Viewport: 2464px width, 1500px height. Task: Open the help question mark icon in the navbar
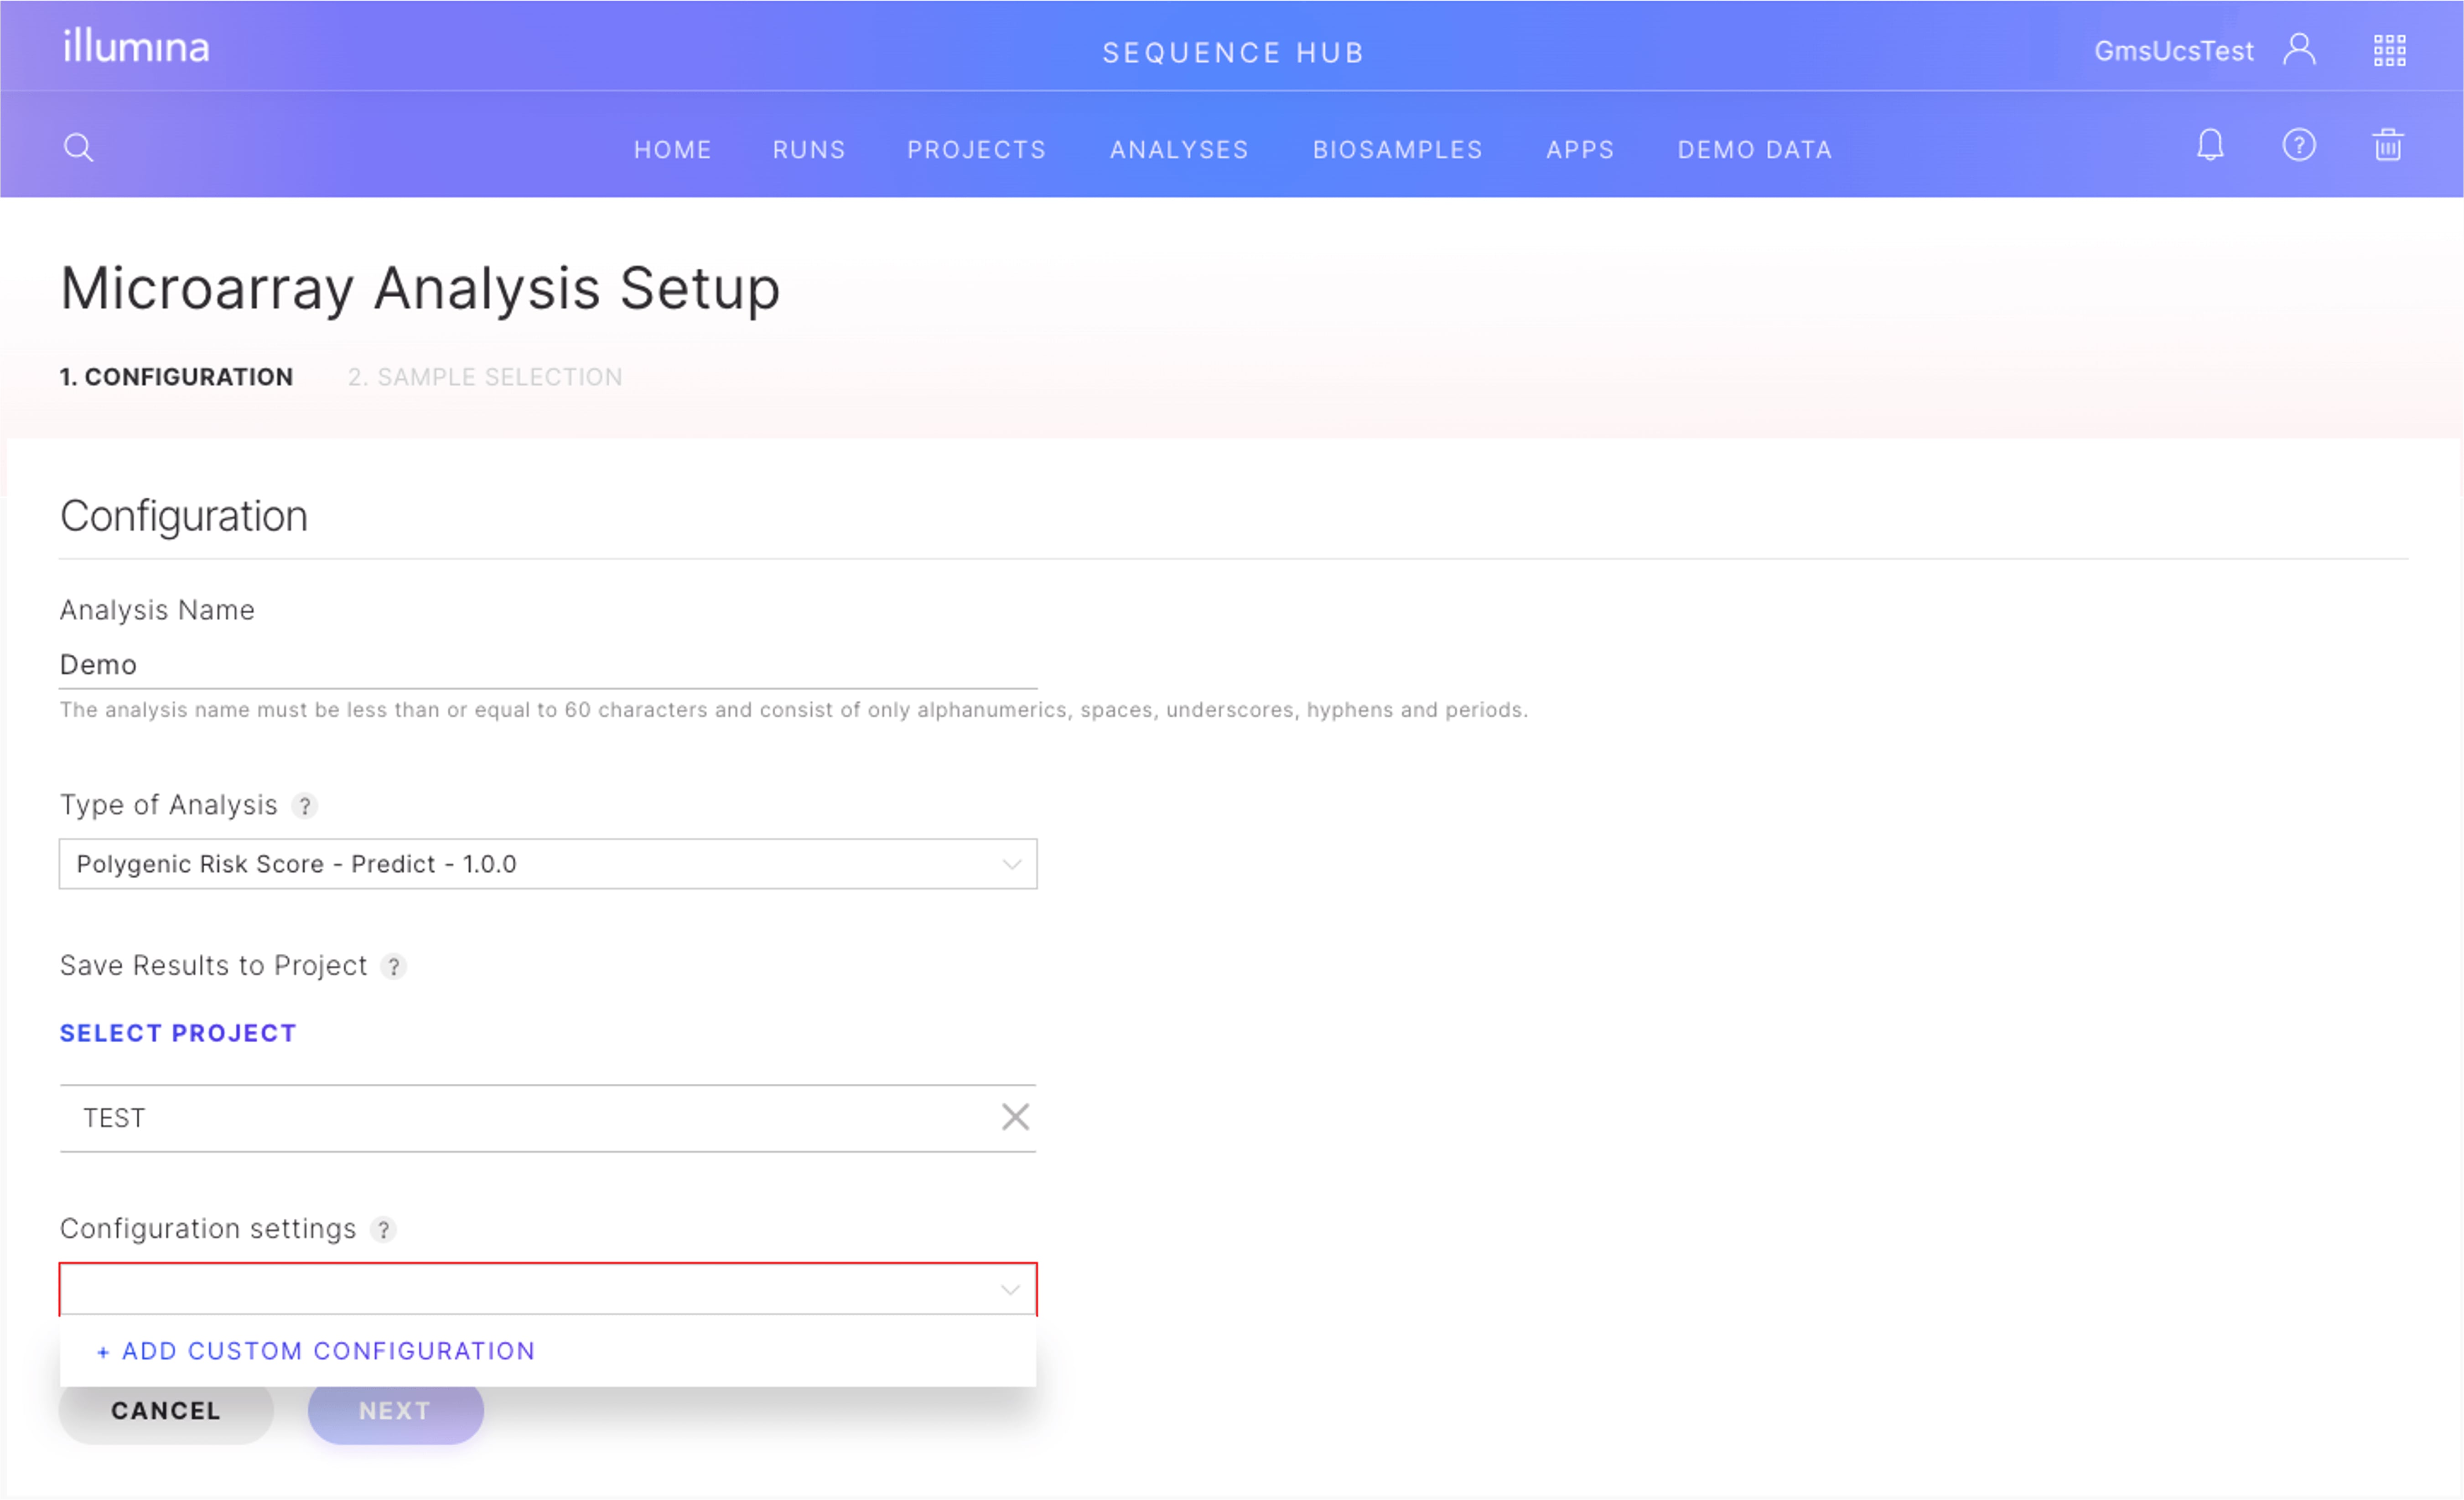tap(2299, 146)
